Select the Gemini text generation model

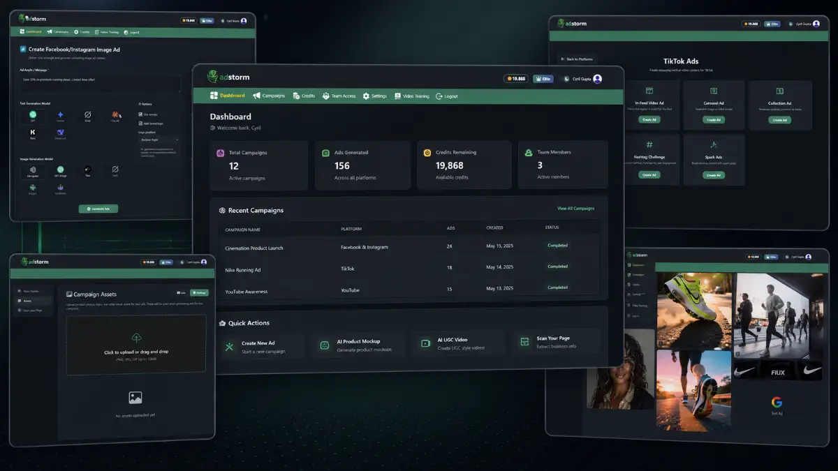click(x=61, y=116)
